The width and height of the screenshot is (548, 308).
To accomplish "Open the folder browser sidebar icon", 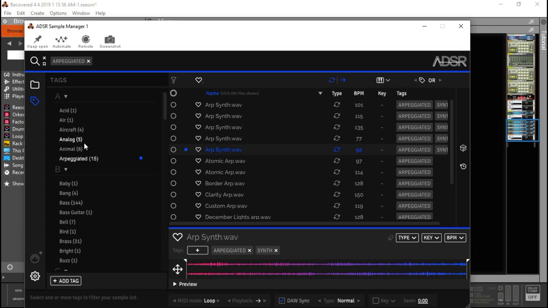I will (35, 85).
